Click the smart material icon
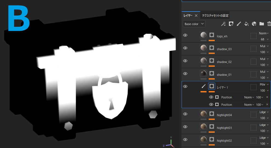 click(x=254, y=24)
